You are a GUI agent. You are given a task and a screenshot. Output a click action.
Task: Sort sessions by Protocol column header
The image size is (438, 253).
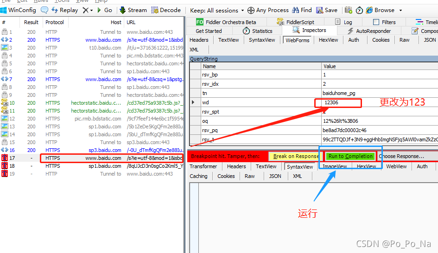tap(55, 22)
